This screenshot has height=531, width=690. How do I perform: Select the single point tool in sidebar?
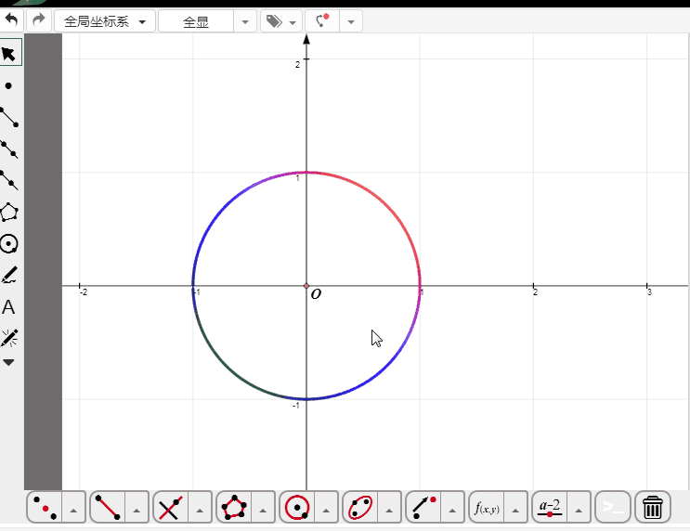[8, 85]
